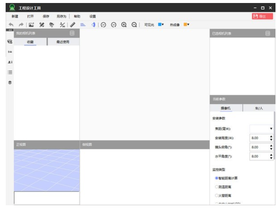Click the camera placement tool icon in toolbar

[52, 25]
